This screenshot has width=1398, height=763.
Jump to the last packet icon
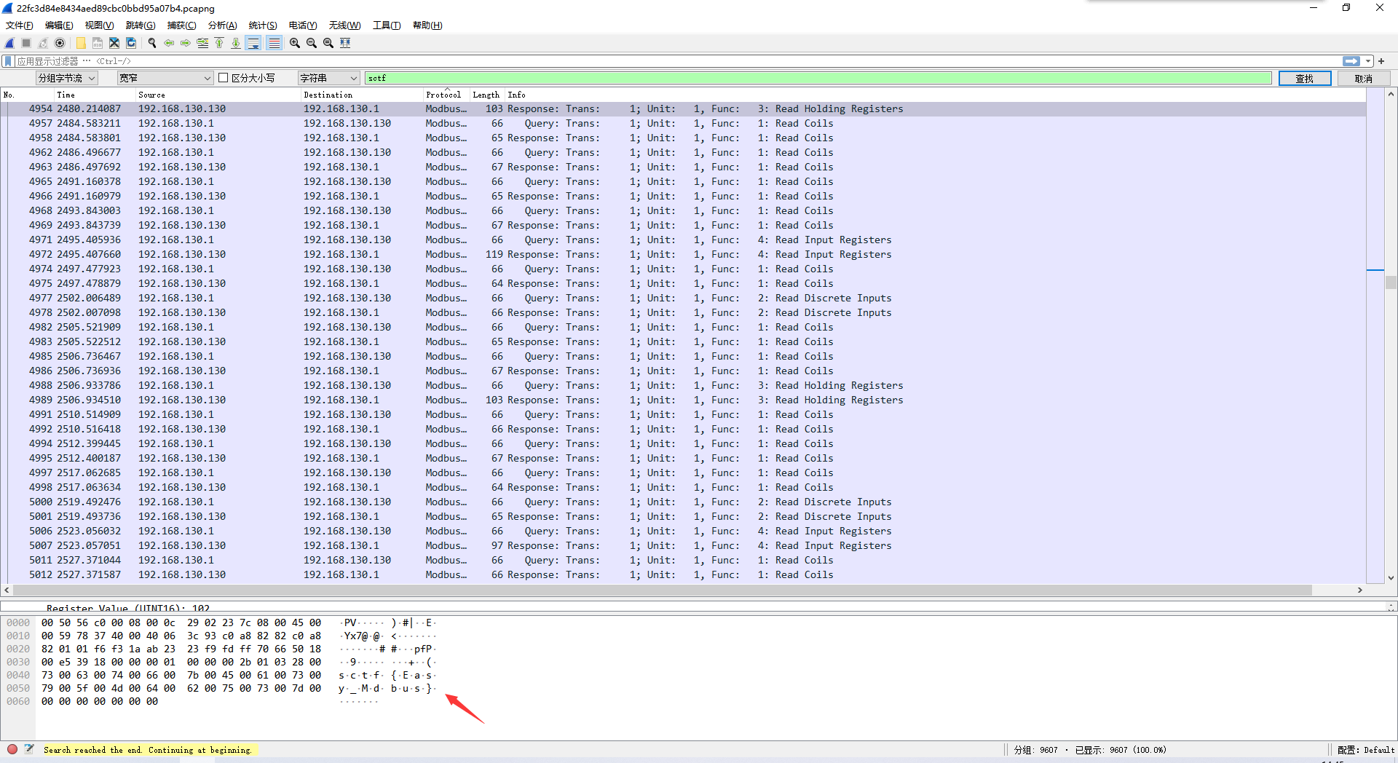coord(236,43)
